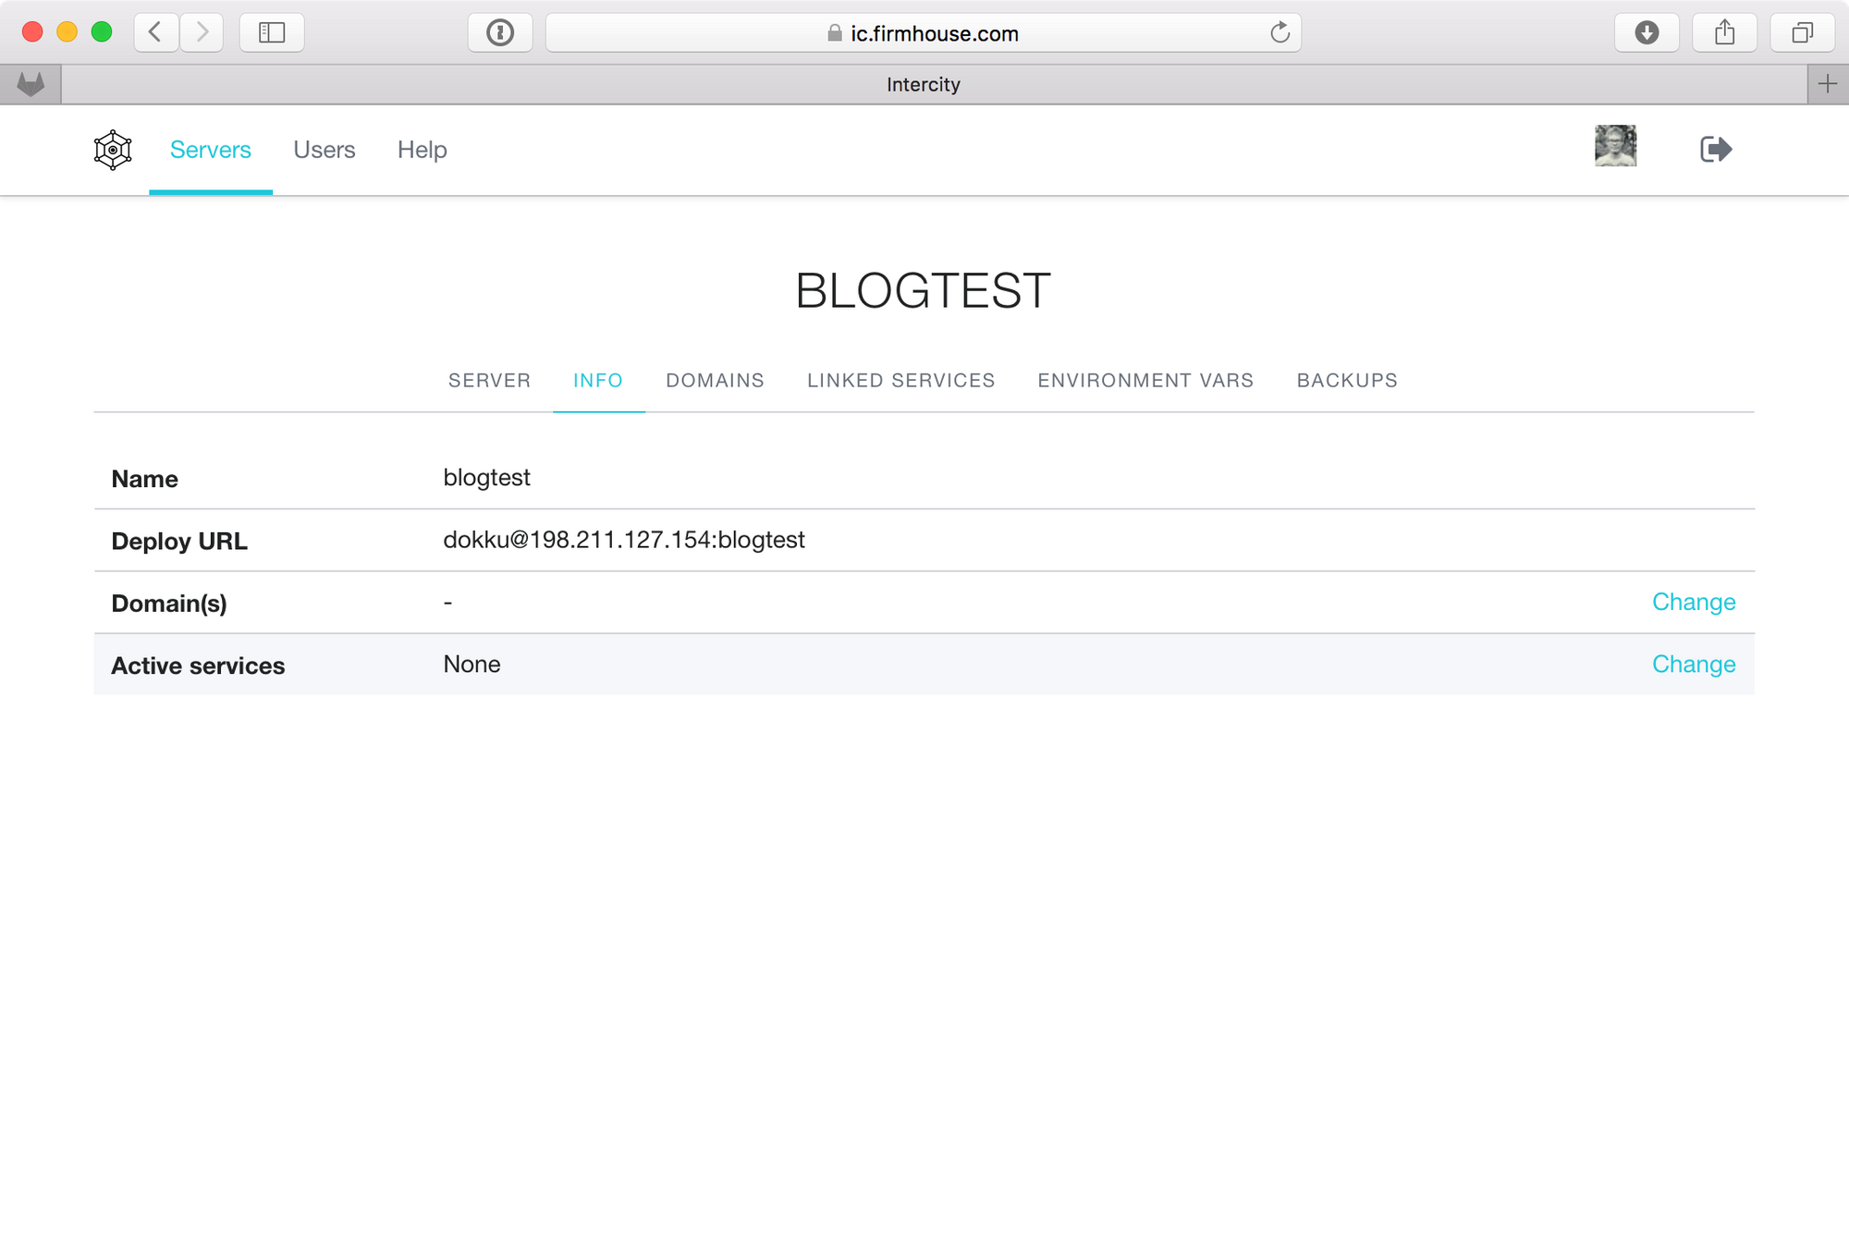Viewport: 1849px width, 1233px height.
Task: Go back with the back arrow
Action: tap(156, 33)
